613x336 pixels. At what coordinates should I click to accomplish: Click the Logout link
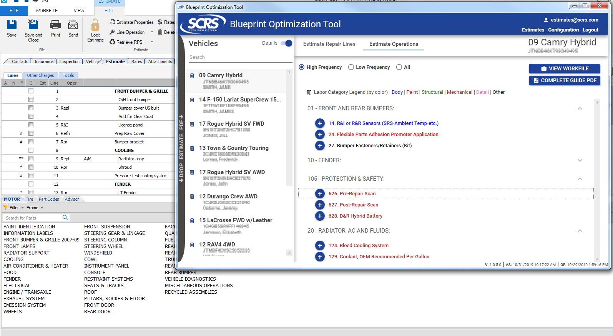coord(590,30)
